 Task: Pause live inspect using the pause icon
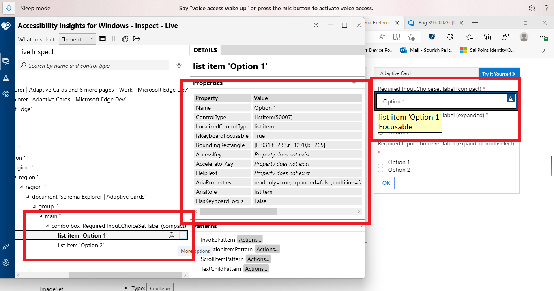[114, 39]
